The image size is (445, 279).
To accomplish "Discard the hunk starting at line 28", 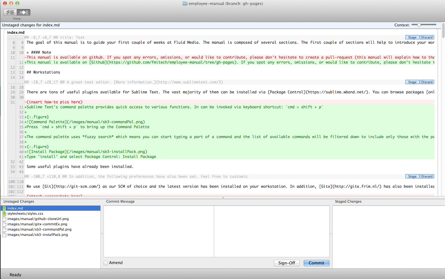I will tap(427, 82).
